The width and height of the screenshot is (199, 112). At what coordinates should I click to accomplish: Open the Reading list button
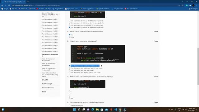[193, 9]
